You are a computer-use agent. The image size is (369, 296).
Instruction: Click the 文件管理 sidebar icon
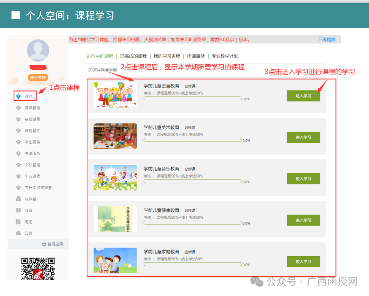click(x=19, y=165)
